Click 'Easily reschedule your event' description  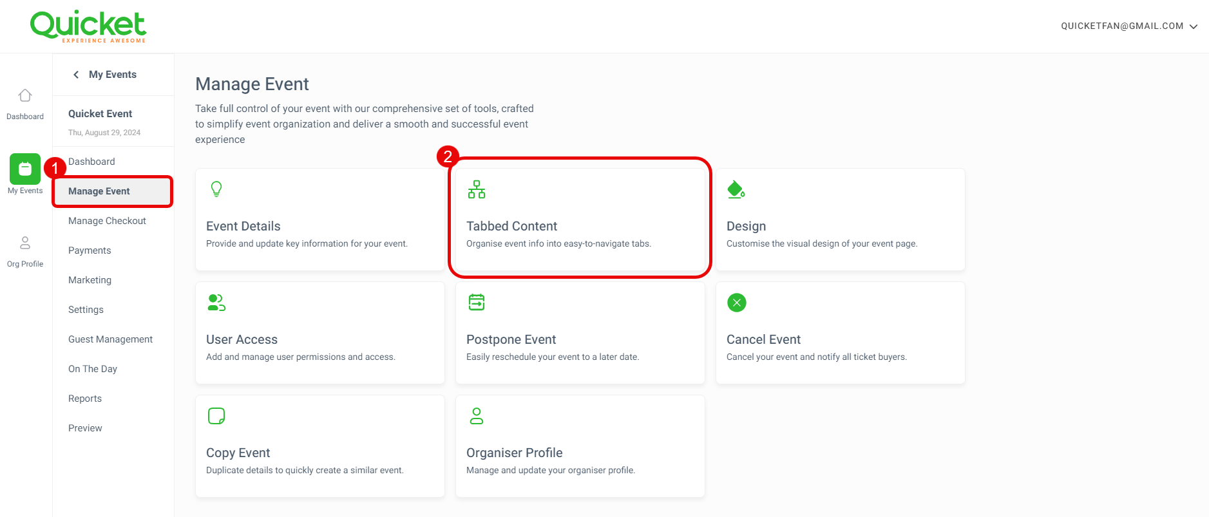click(x=553, y=357)
